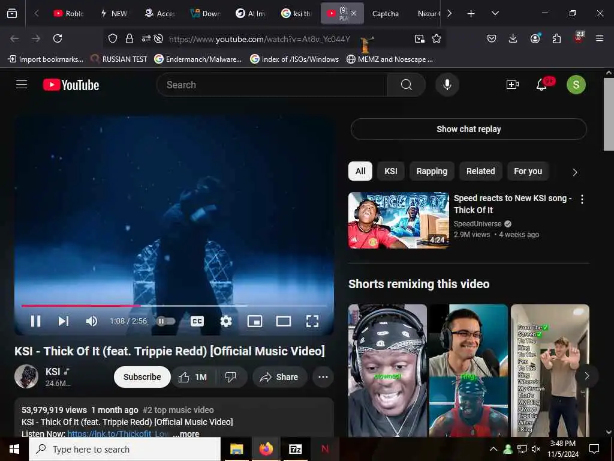Screen dimensions: 614x461
Task: Open Firefox extensions puzzle icon
Action: click(x=556, y=38)
